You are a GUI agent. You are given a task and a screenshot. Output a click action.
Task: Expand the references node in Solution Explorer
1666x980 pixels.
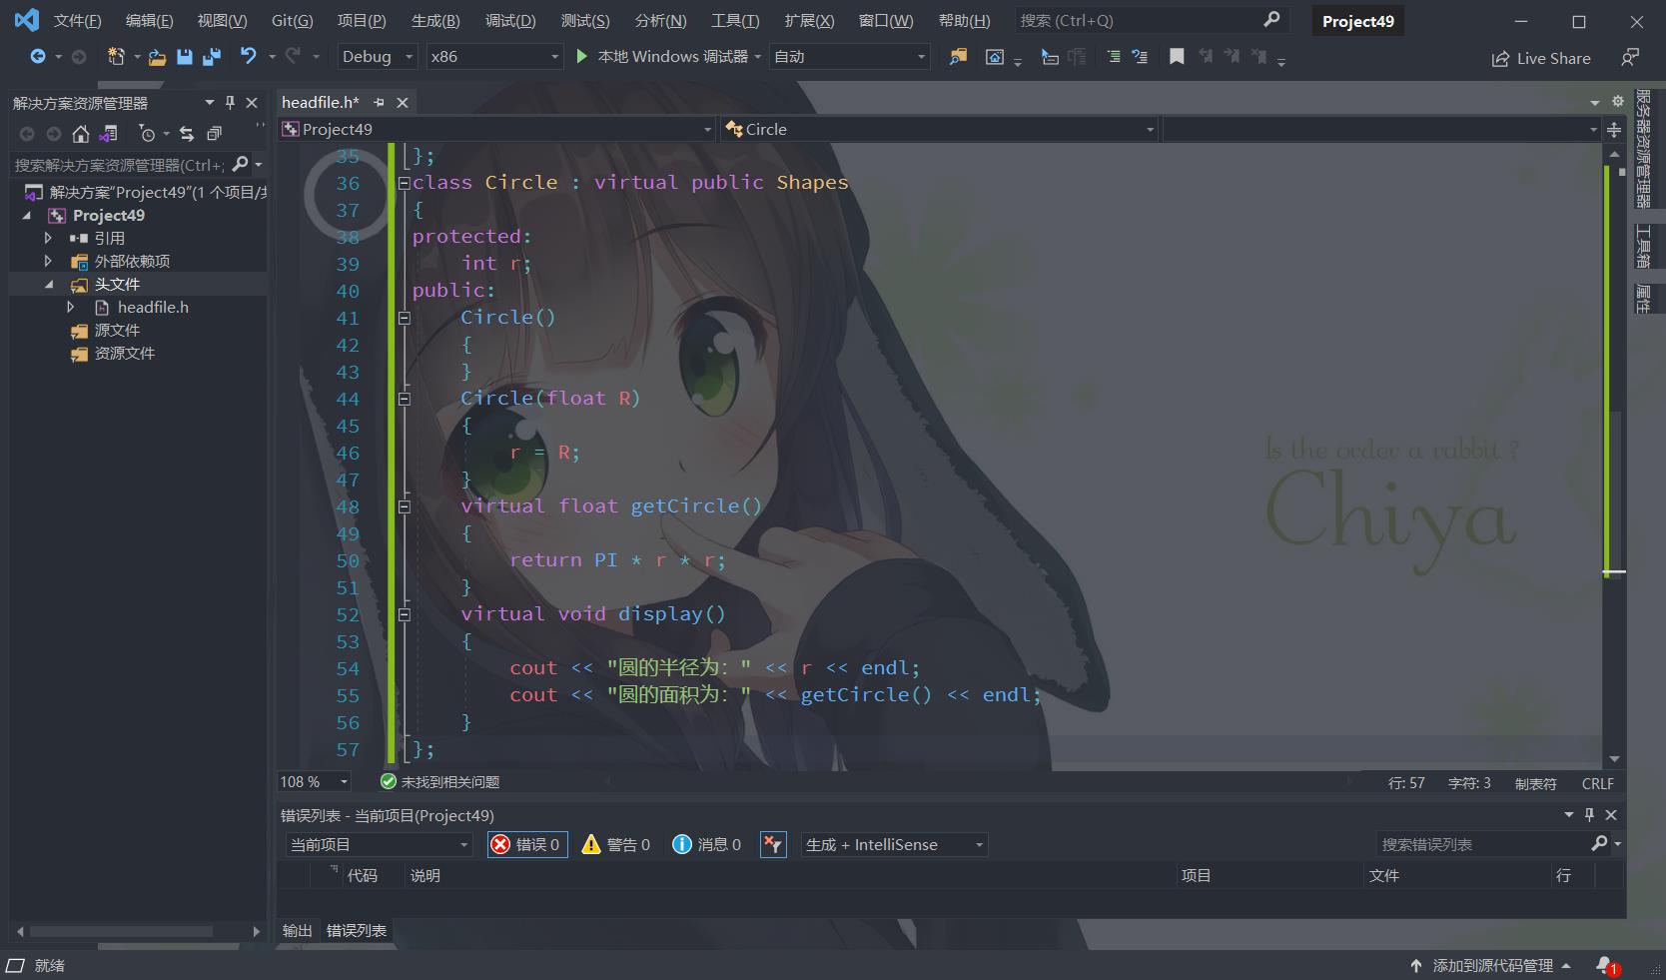[x=47, y=239]
